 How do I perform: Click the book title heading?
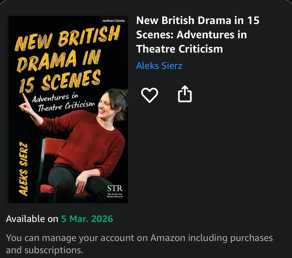[x=198, y=35]
